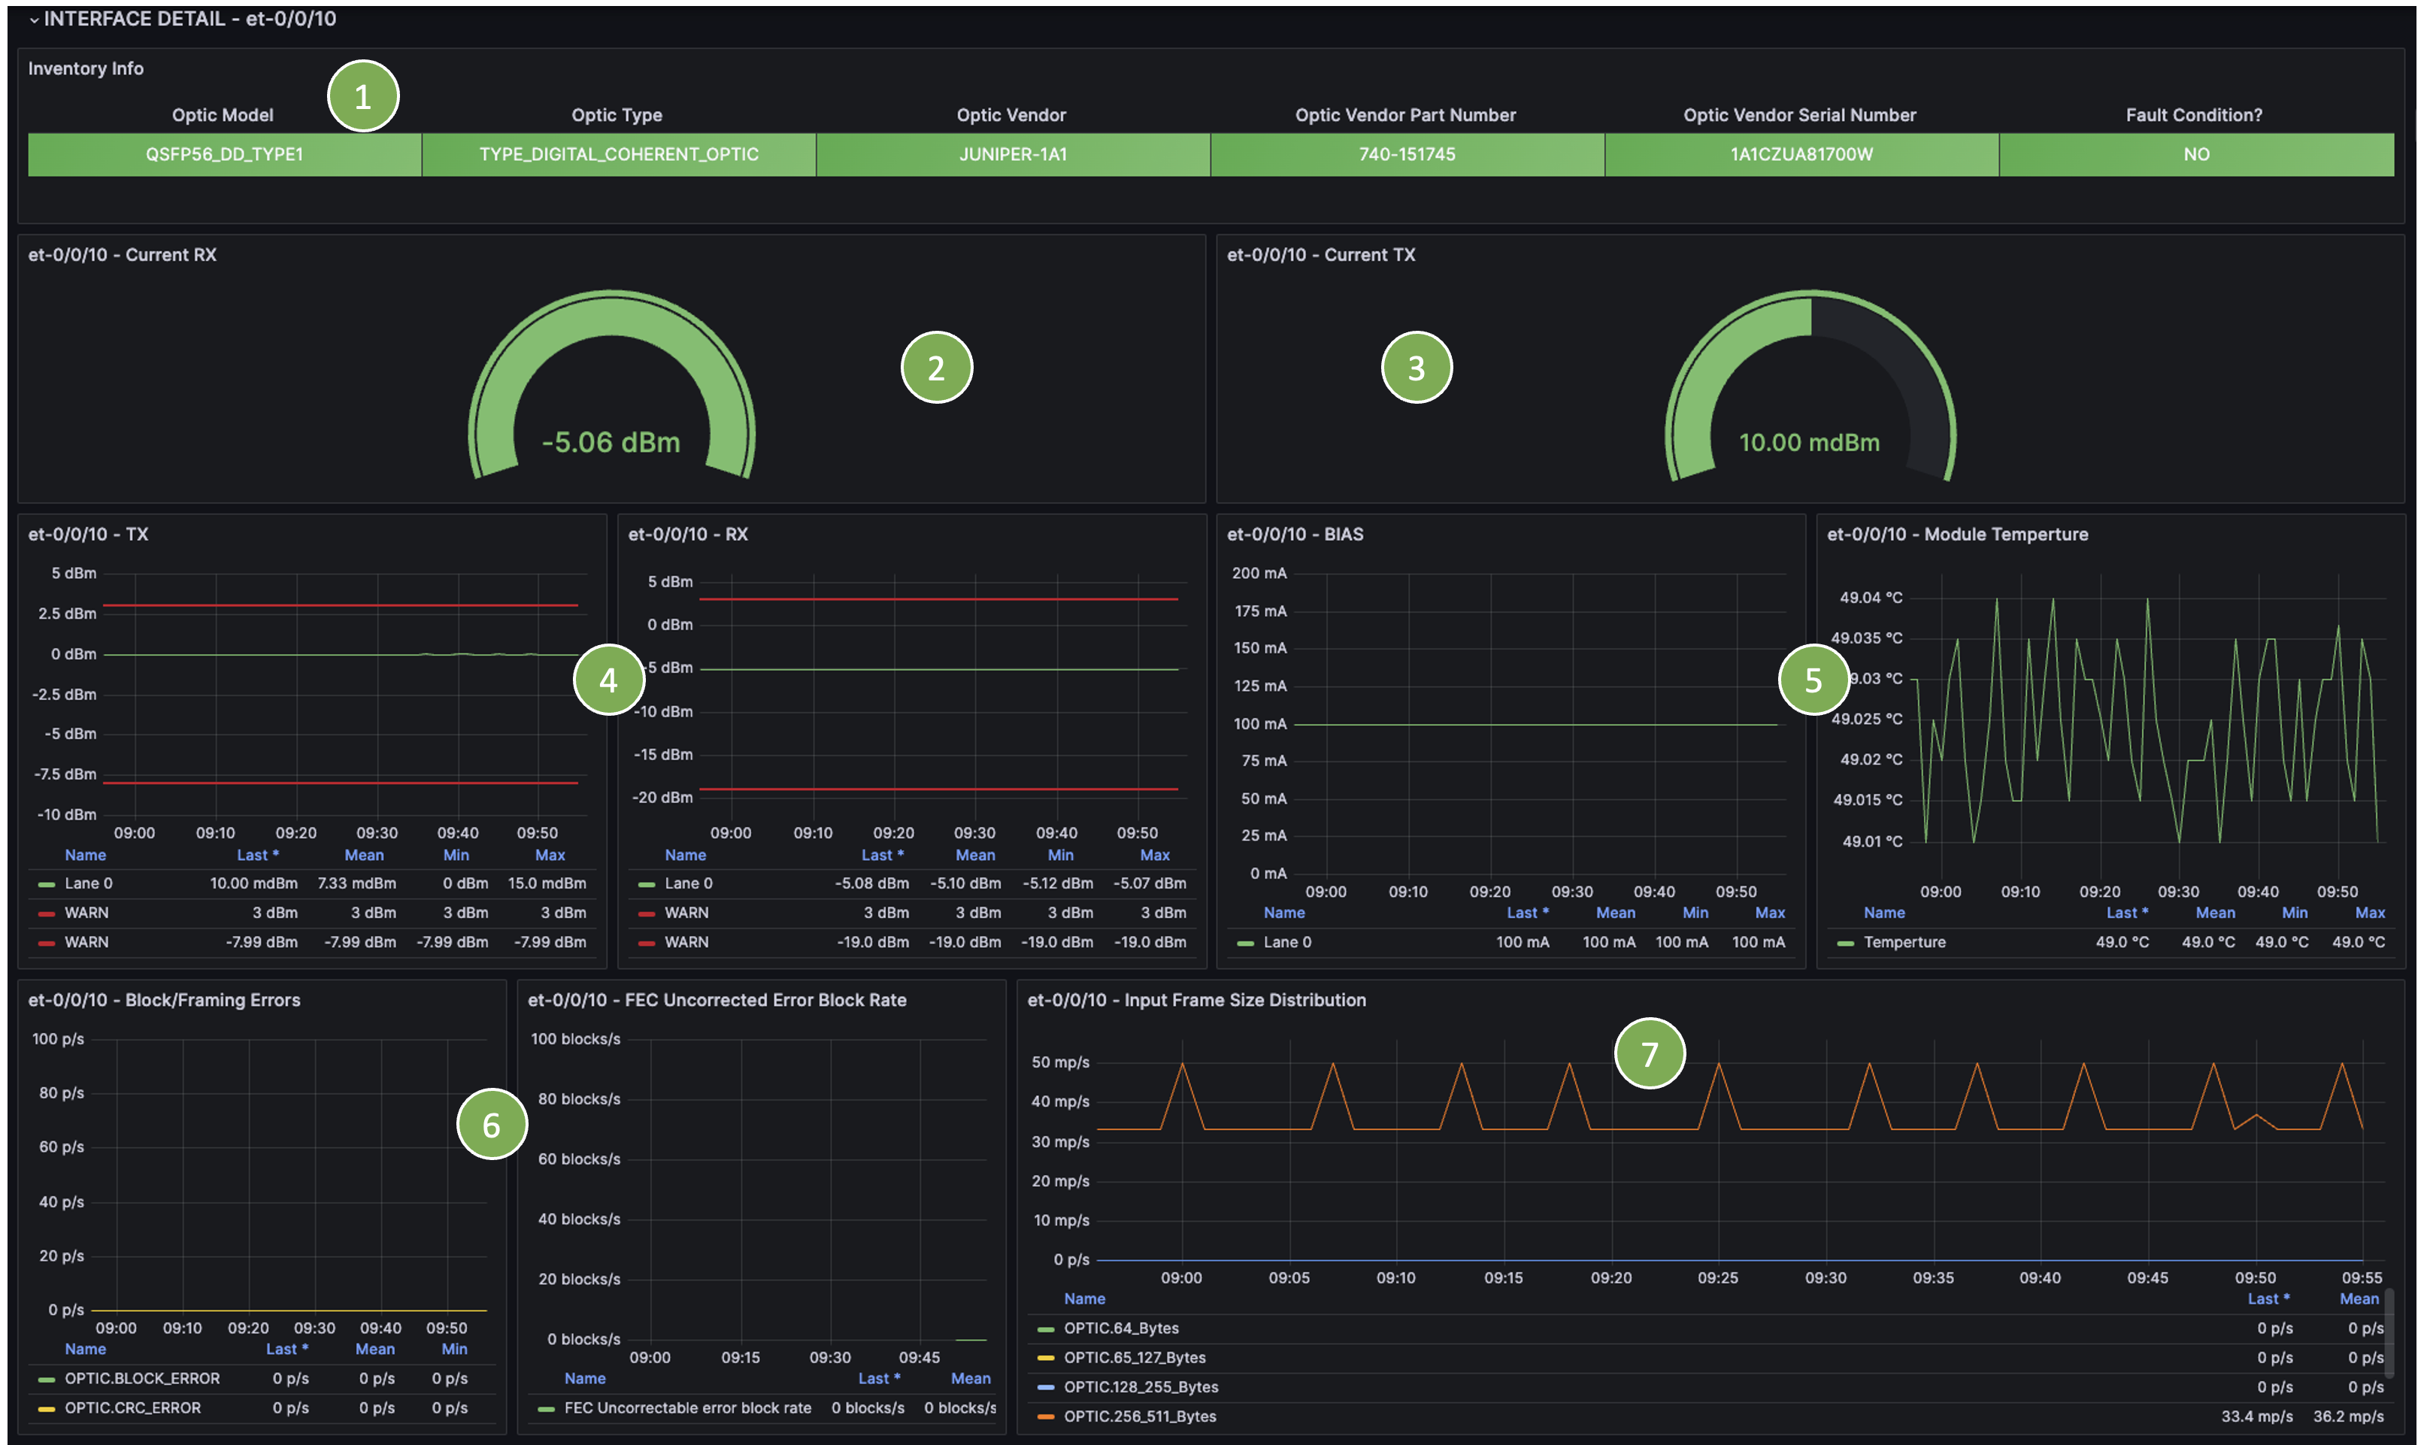Toggle Lane 0 series in TX legend
The height and width of the screenshot is (1445, 2424).
pos(88,883)
